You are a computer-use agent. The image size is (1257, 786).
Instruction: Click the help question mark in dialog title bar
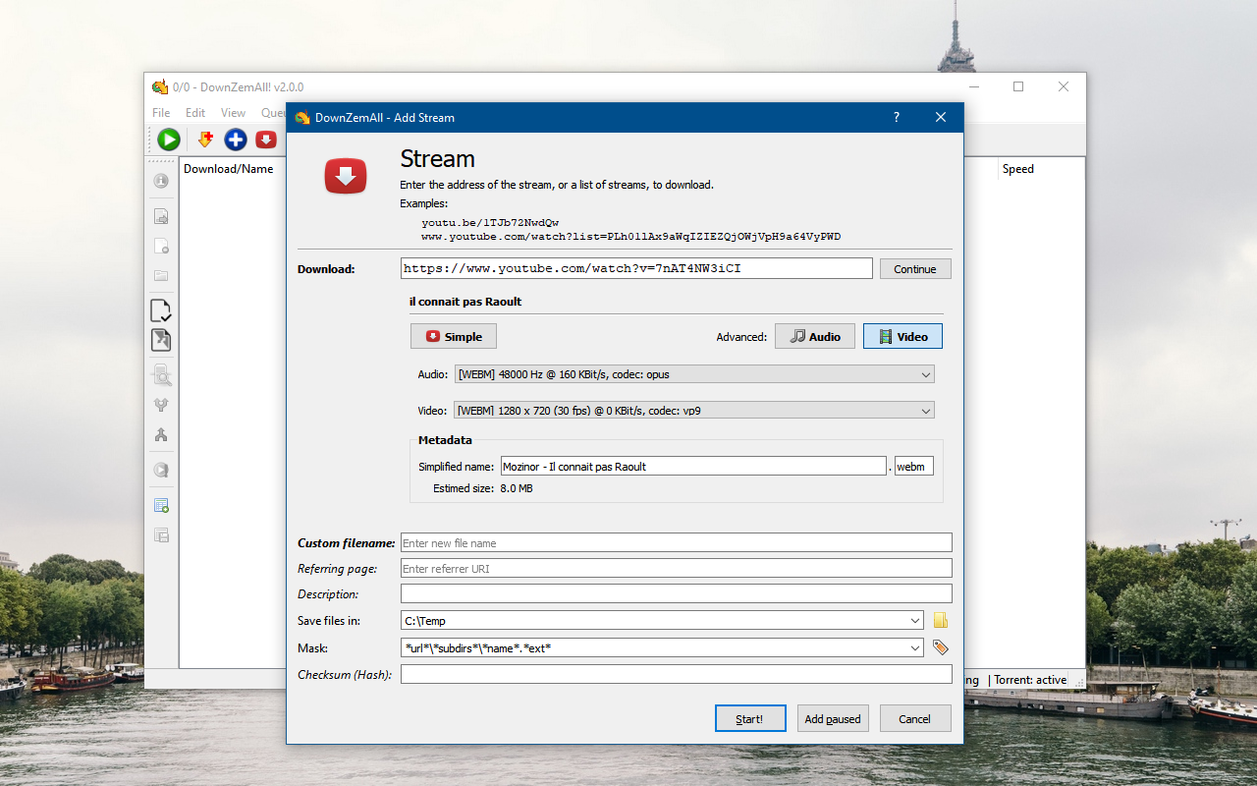[896, 117]
